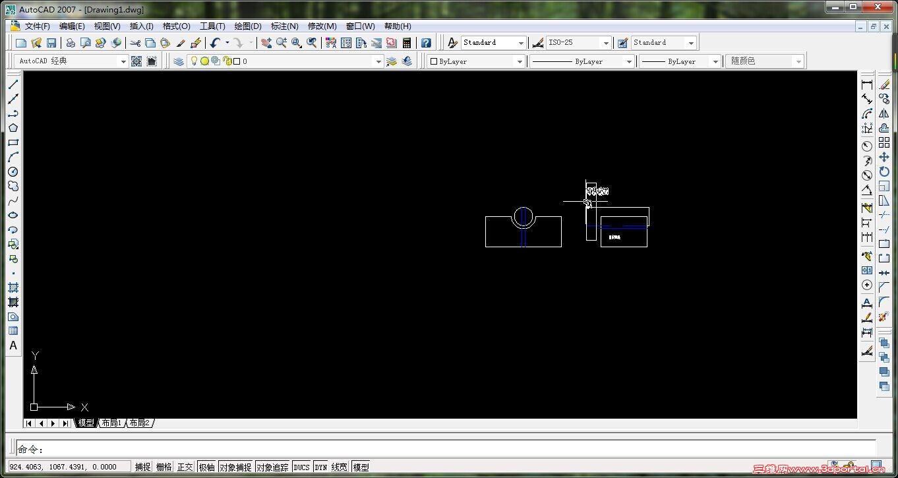898x478 pixels.
Task: Select the Center Mark dimension tool
Action: click(867, 285)
